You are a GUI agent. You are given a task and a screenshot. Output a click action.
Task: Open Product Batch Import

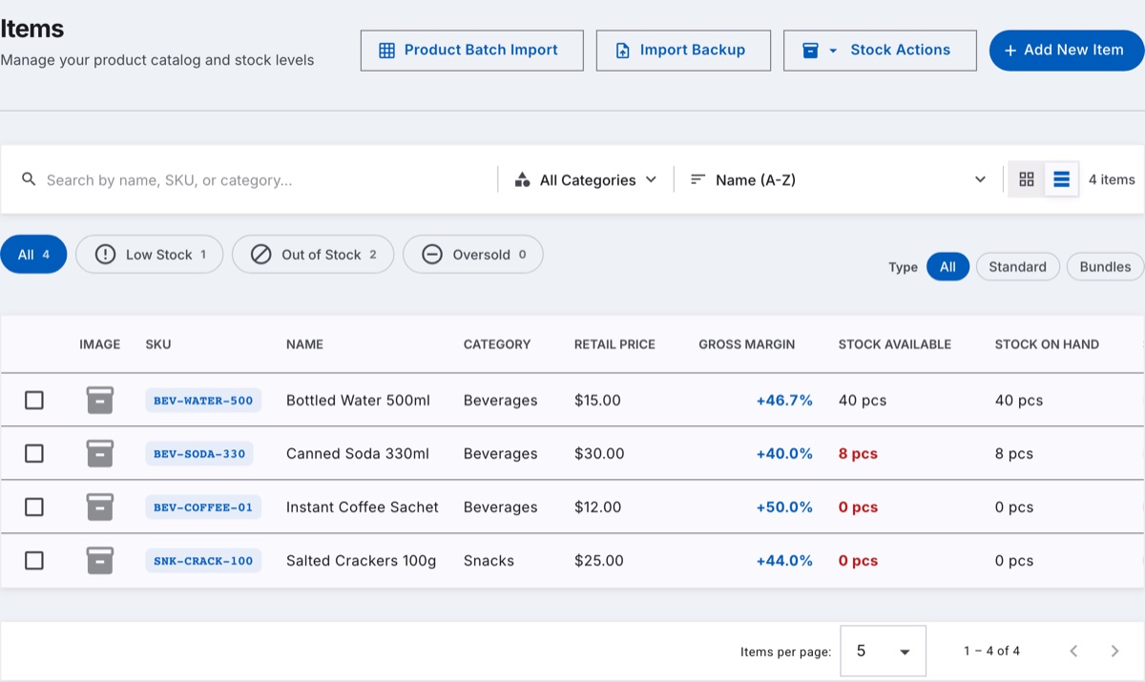point(471,51)
